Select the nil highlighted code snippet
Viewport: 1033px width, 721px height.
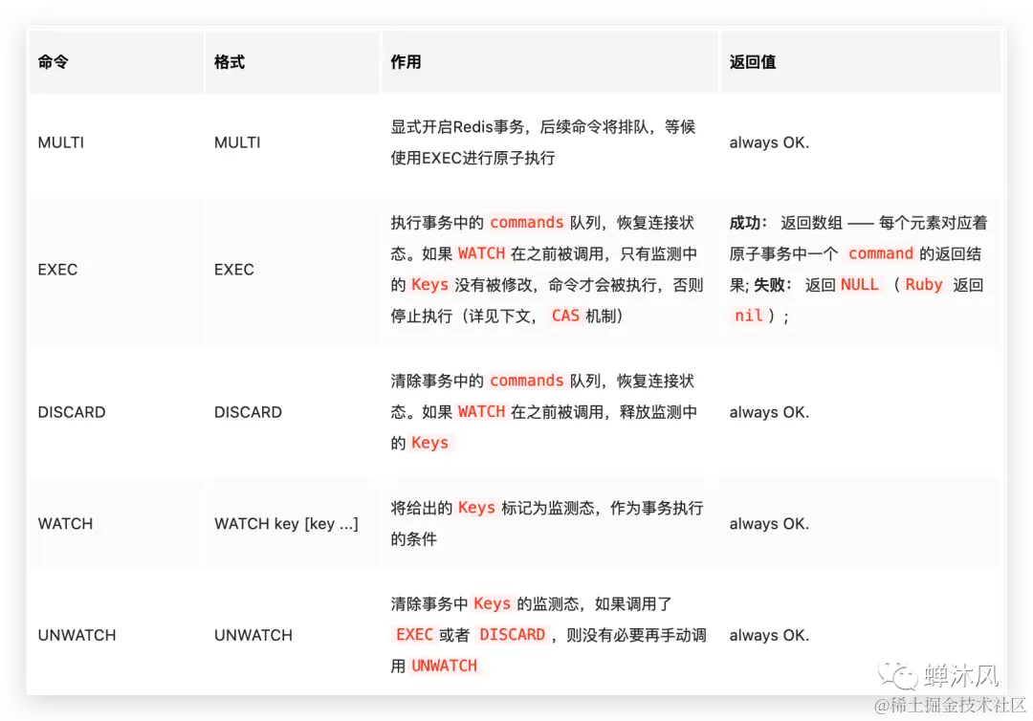coord(749,316)
